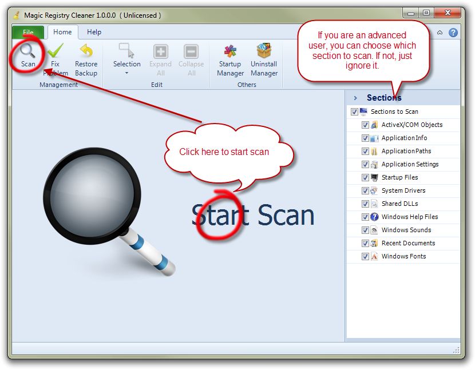Select the Recent Documents row label
This screenshot has height=370, width=475.
pyautogui.click(x=408, y=243)
